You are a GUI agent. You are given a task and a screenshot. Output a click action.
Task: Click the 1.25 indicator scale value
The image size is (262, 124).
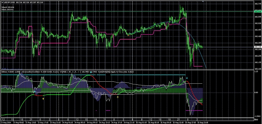(256, 71)
